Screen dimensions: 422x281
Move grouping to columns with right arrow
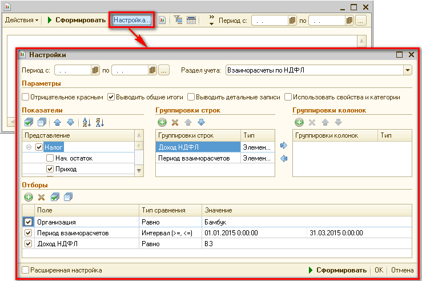[284, 146]
